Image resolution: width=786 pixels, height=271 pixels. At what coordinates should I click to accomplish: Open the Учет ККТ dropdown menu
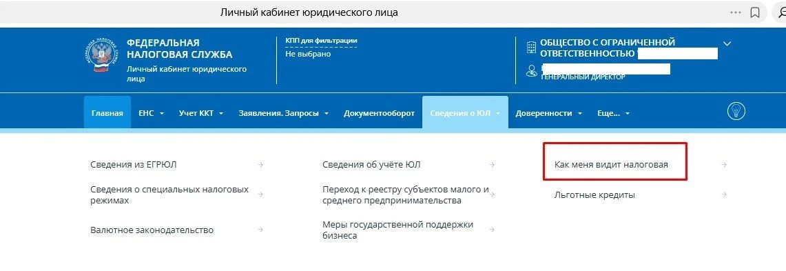click(x=201, y=113)
